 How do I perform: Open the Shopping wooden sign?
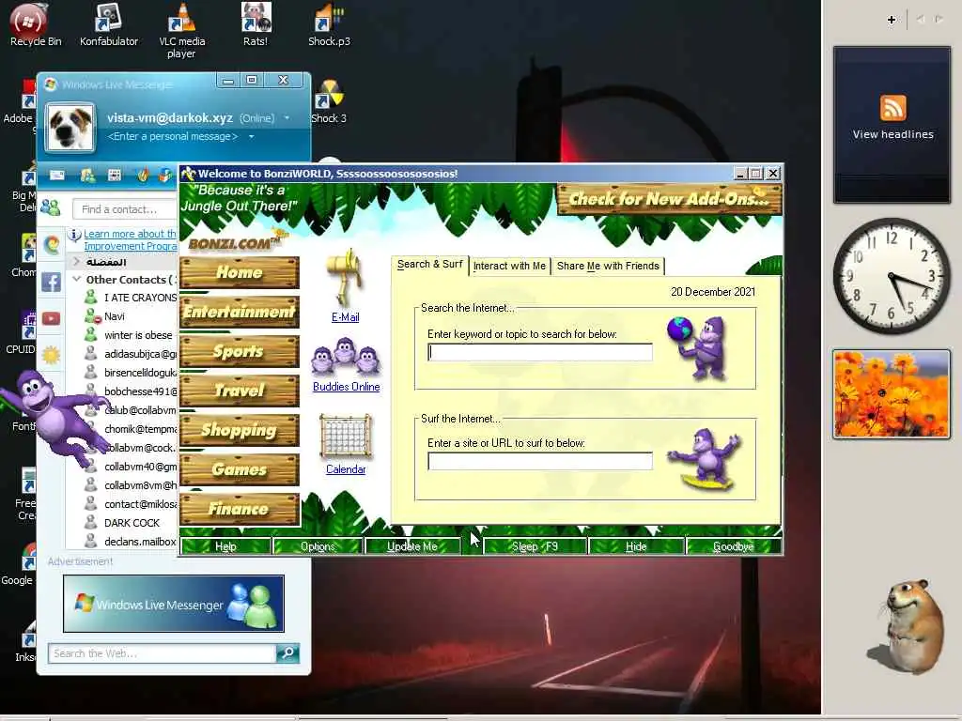(240, 430)
